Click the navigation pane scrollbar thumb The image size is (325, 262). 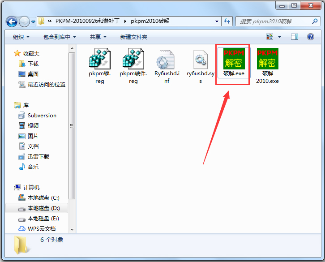click(72, 126)
